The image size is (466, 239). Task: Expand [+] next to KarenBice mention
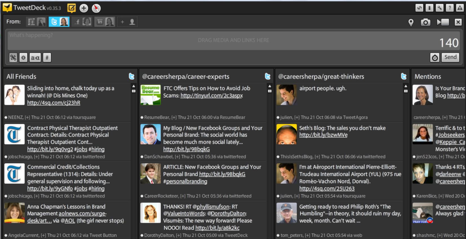(441, 196)
